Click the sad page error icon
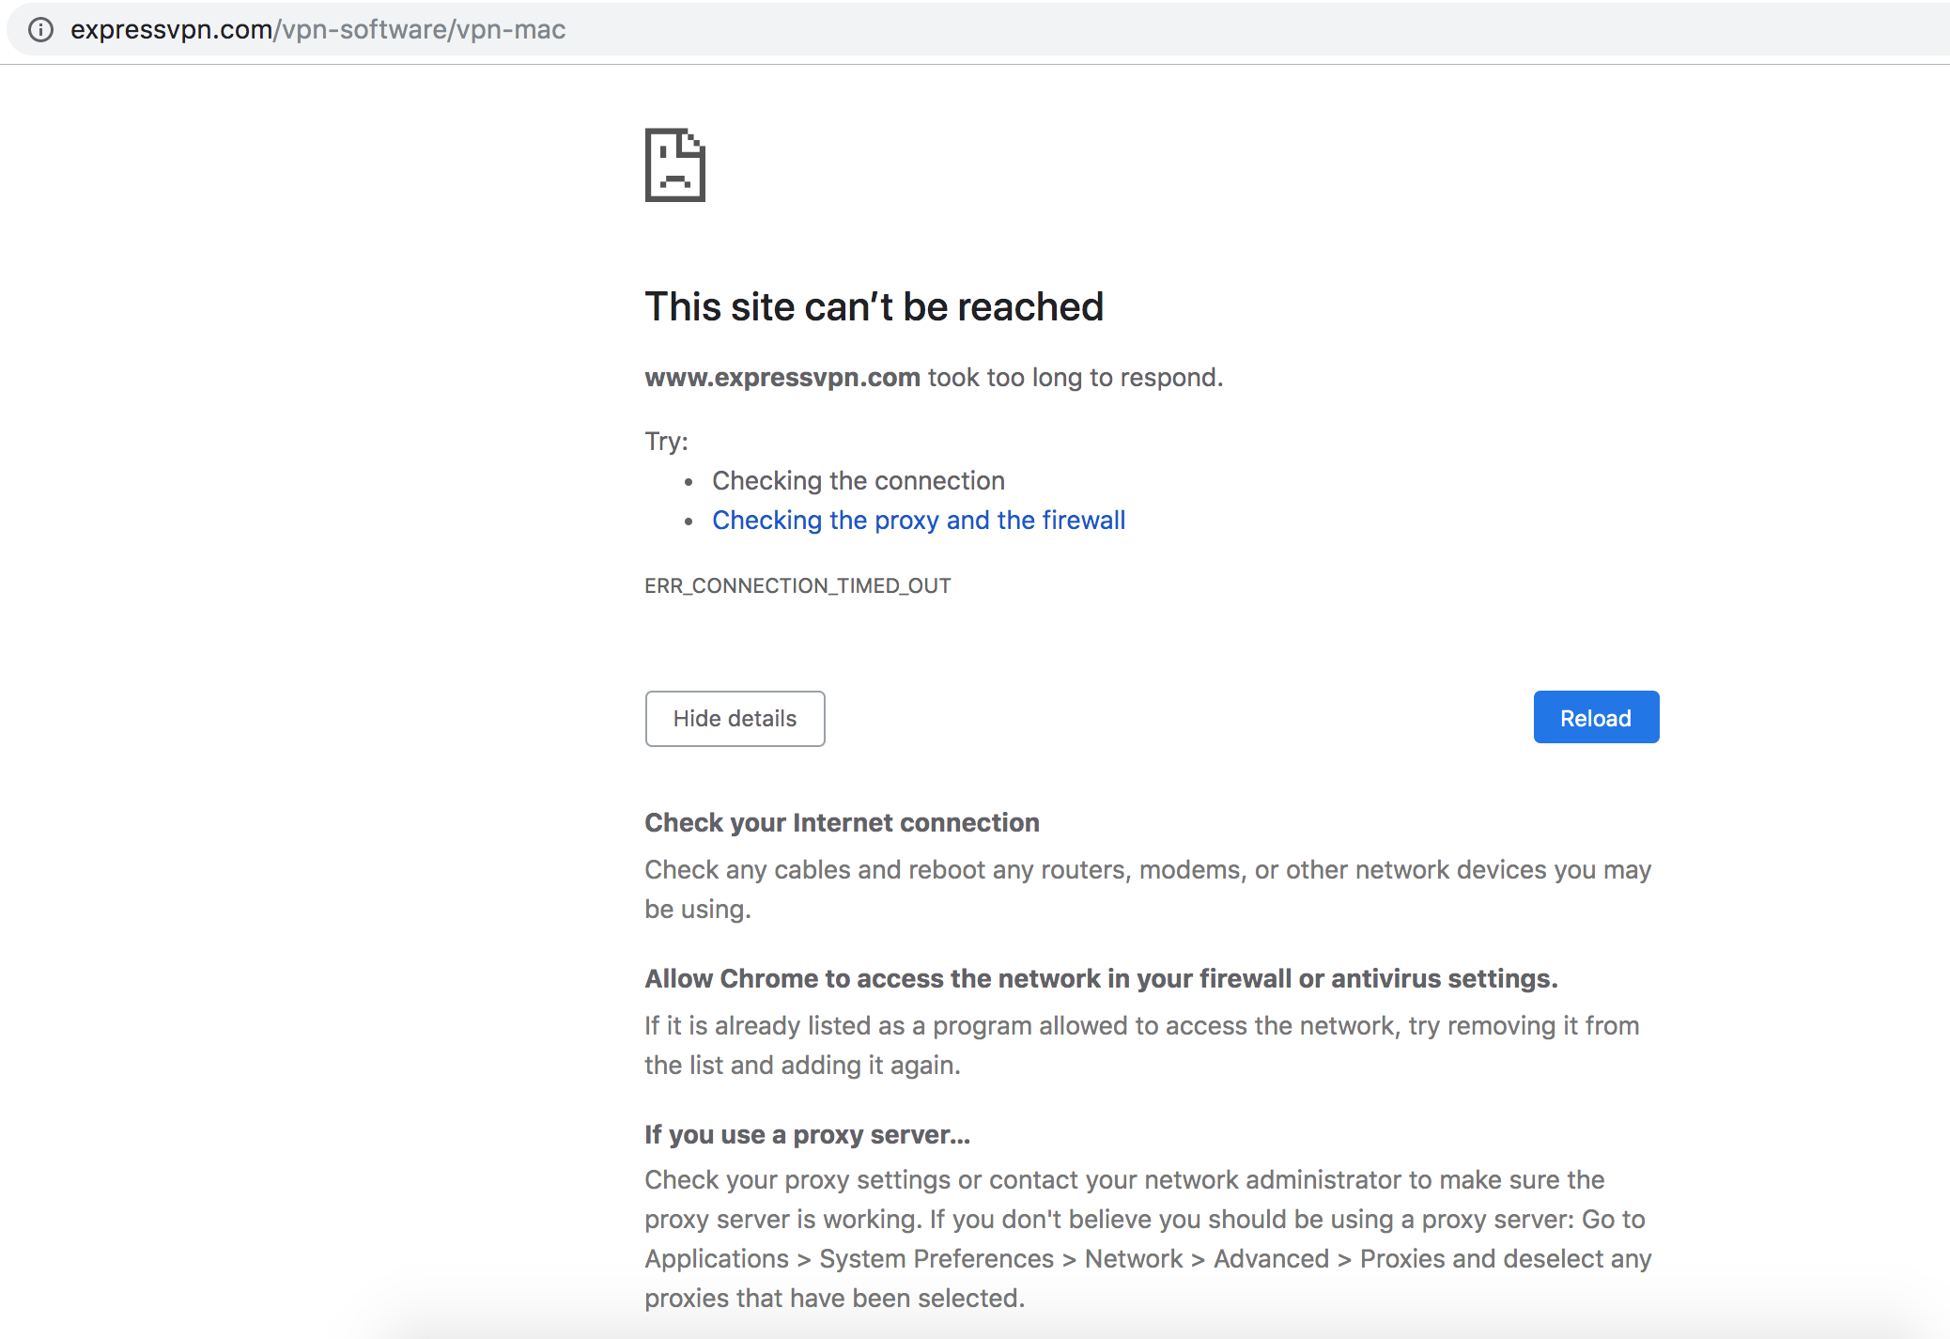Image resolution: width=1950 pixels, height=1339 pixels. coord(674,165)
